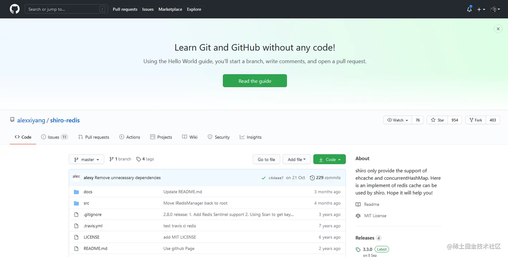Open Issues in top navigation
The height and width of the screenshot is (257, 508).
pos(148,9)
